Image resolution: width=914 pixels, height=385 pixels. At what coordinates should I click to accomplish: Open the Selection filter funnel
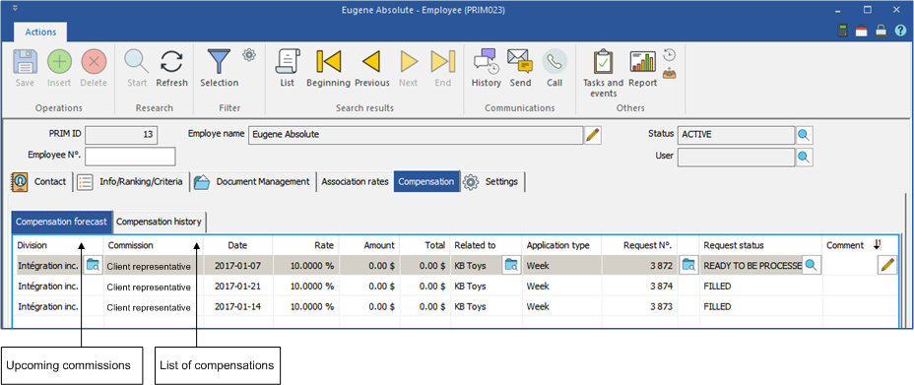220,61
